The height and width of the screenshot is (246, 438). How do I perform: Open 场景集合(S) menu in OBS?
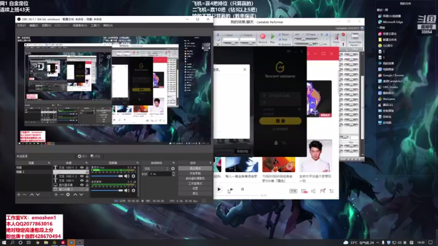tap(80, 25)
